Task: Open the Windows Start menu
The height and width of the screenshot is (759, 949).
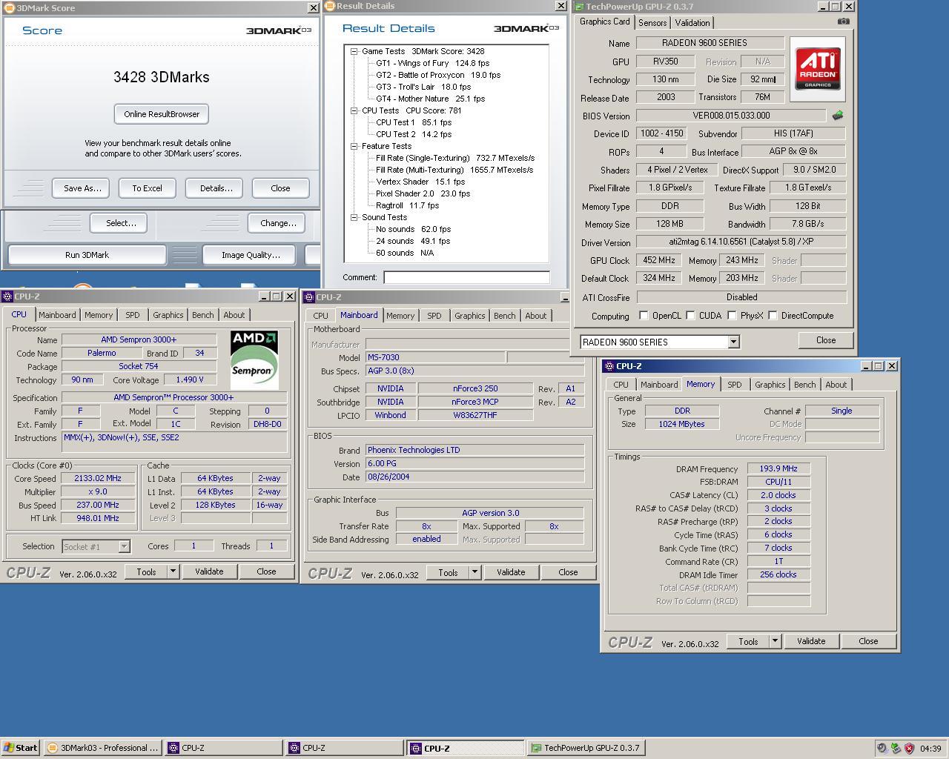Action: pos(20,748)
